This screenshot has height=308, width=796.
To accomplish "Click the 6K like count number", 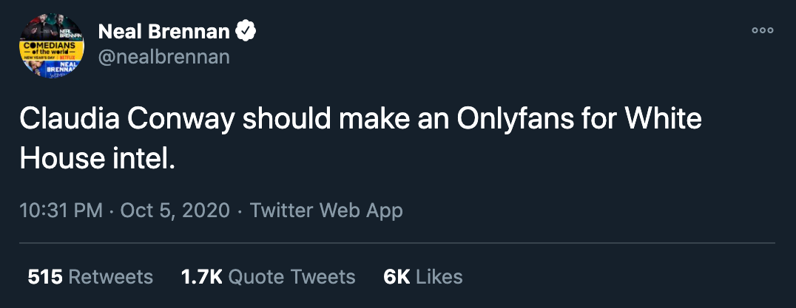I will click(397, 277).
